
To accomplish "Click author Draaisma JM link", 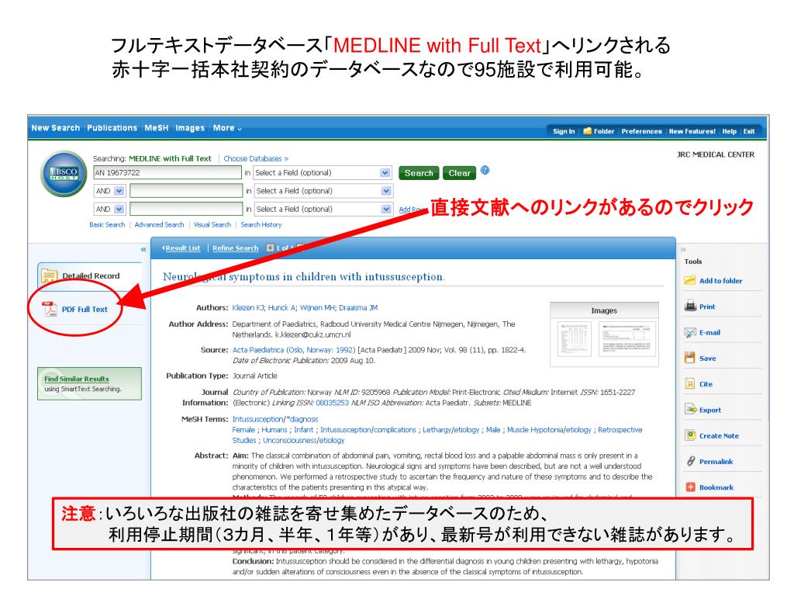I will pos(358,307).
